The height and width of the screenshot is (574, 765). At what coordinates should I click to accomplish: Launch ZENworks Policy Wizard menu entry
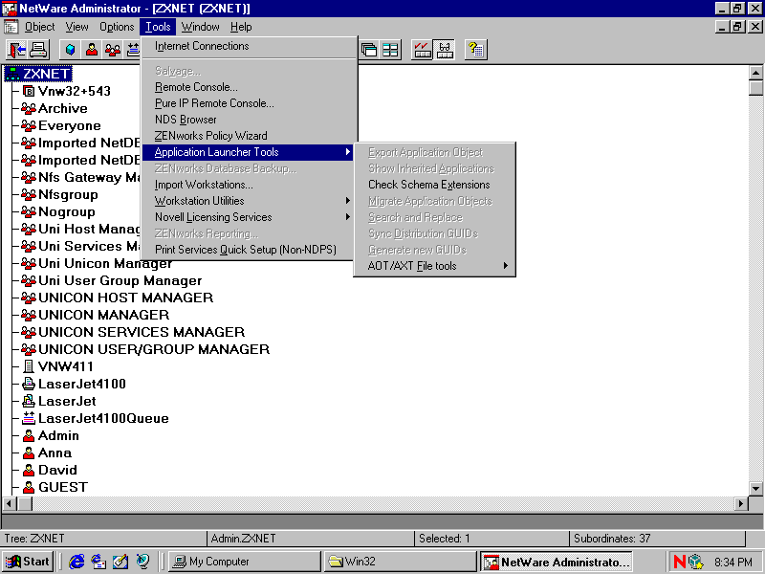(x=248, y=136)
